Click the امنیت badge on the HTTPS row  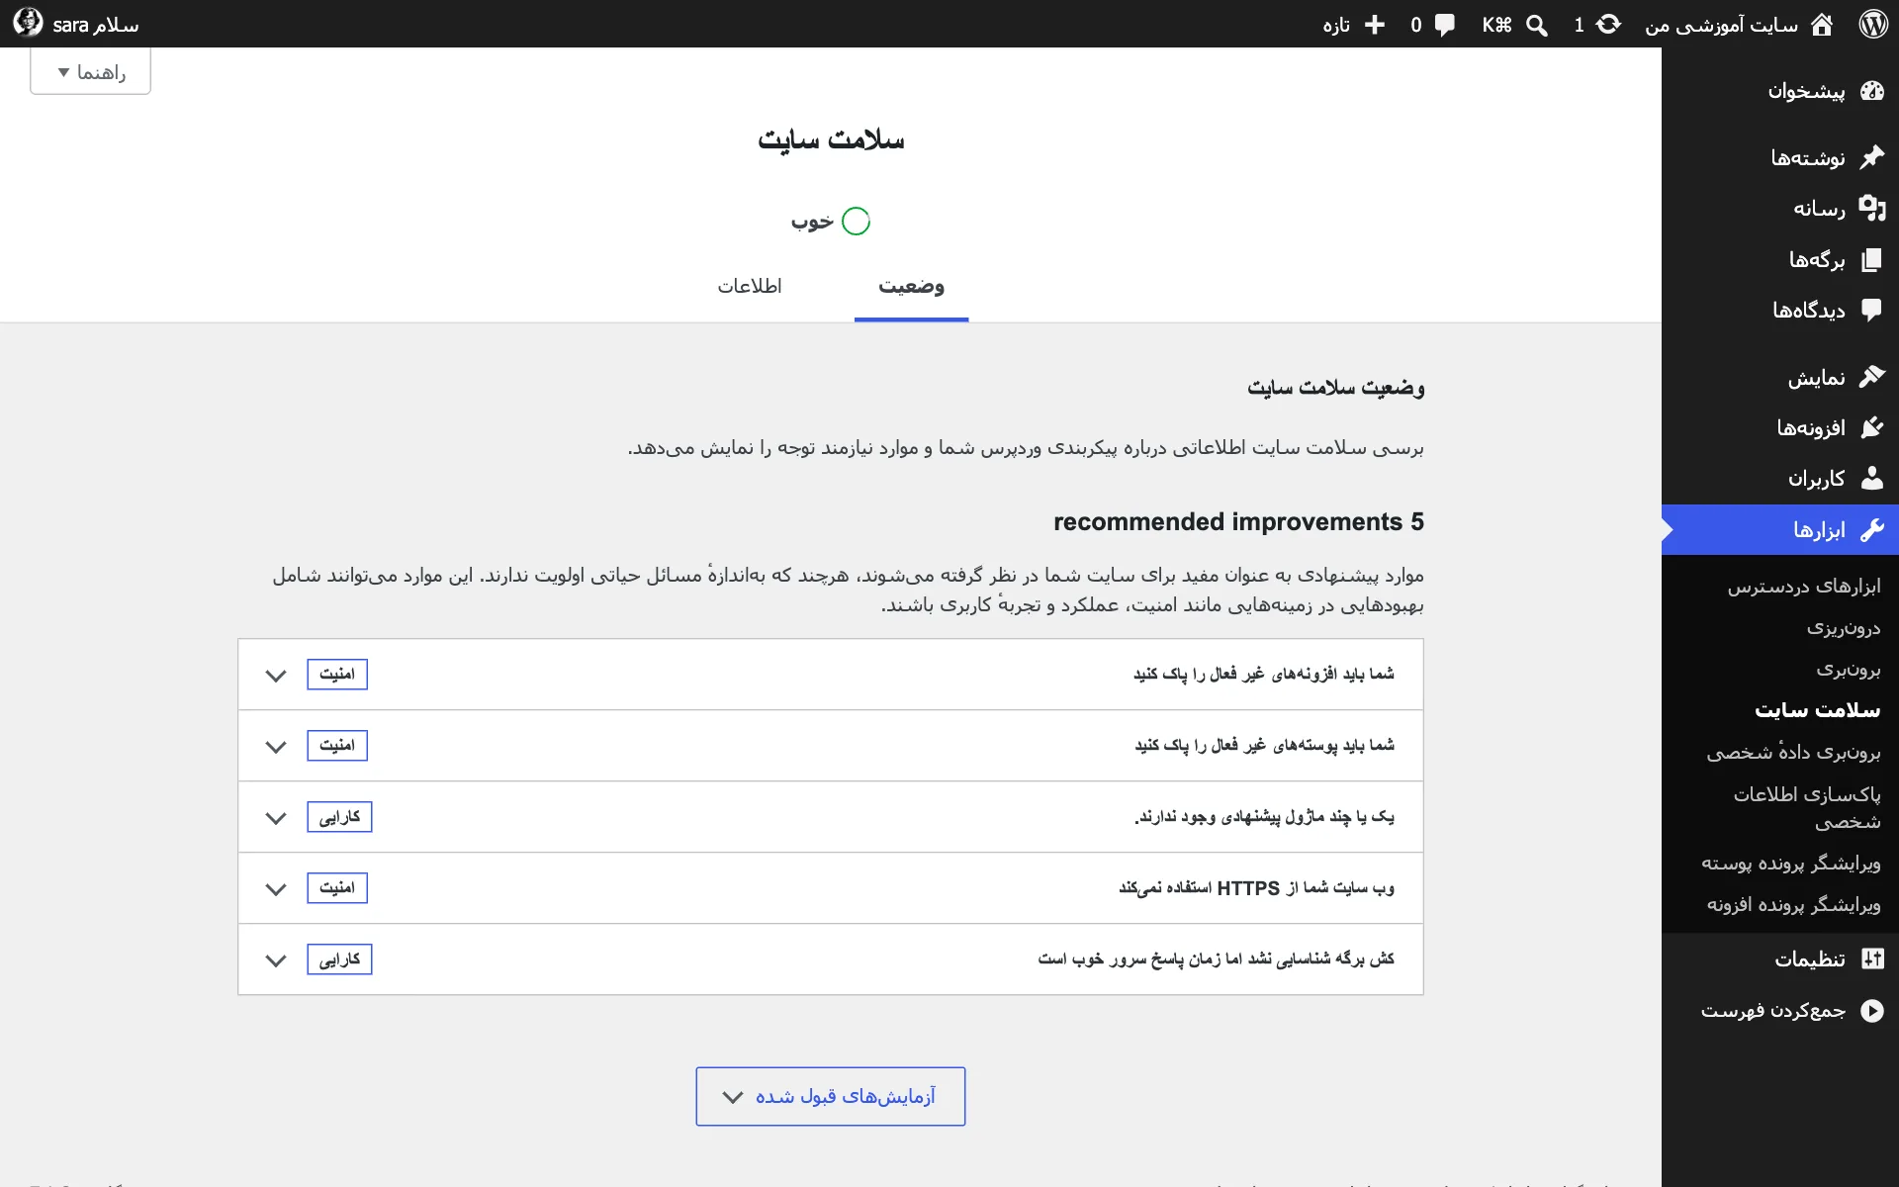pos(337,888)
